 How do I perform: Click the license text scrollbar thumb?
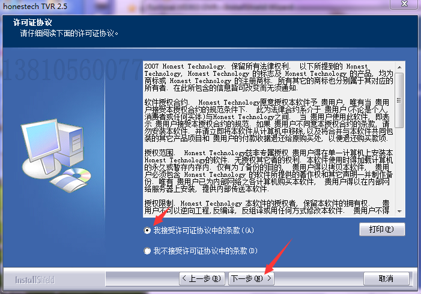(399, 100)
